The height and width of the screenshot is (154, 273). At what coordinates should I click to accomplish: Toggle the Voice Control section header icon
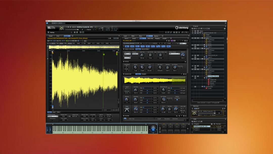pyautogui.click(x=124, y=49)
